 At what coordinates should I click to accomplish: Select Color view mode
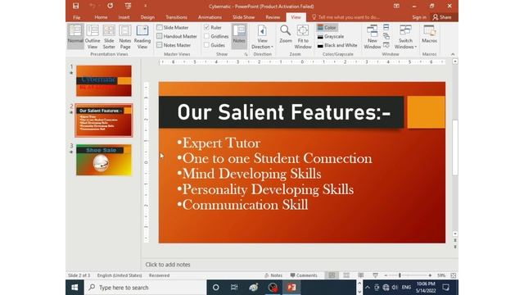327,27
